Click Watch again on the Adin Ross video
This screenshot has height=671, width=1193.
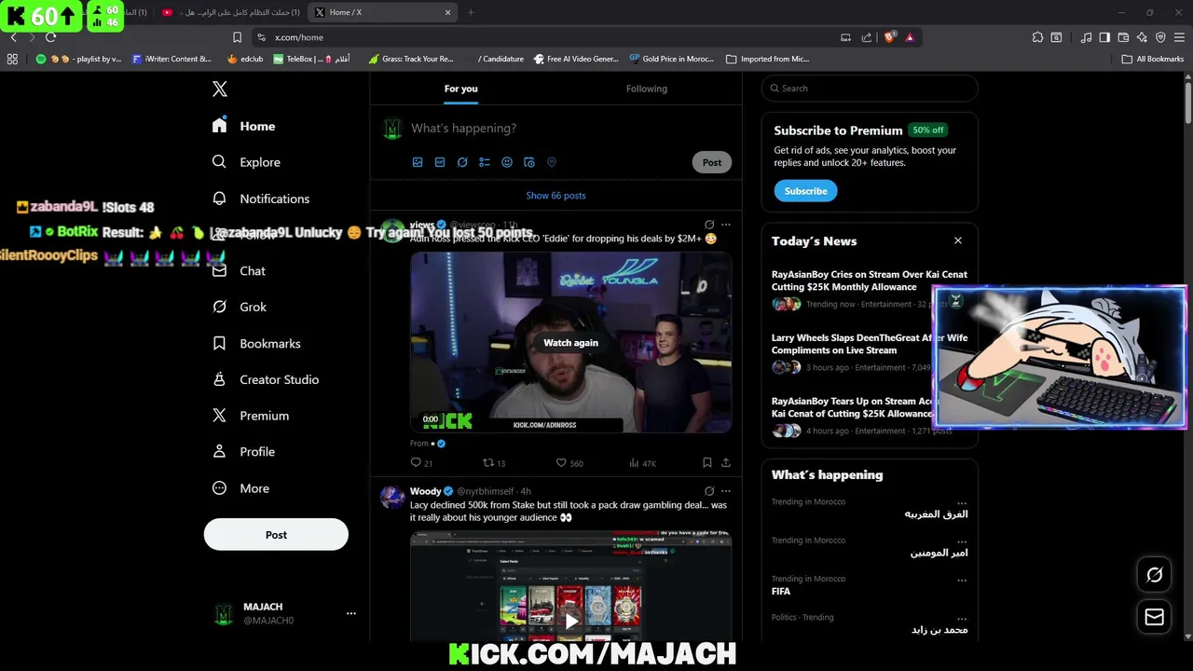pyautogui.click(x=570, y=343)
